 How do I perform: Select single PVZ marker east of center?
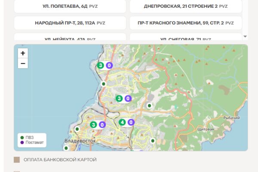(x=149, y=105)
